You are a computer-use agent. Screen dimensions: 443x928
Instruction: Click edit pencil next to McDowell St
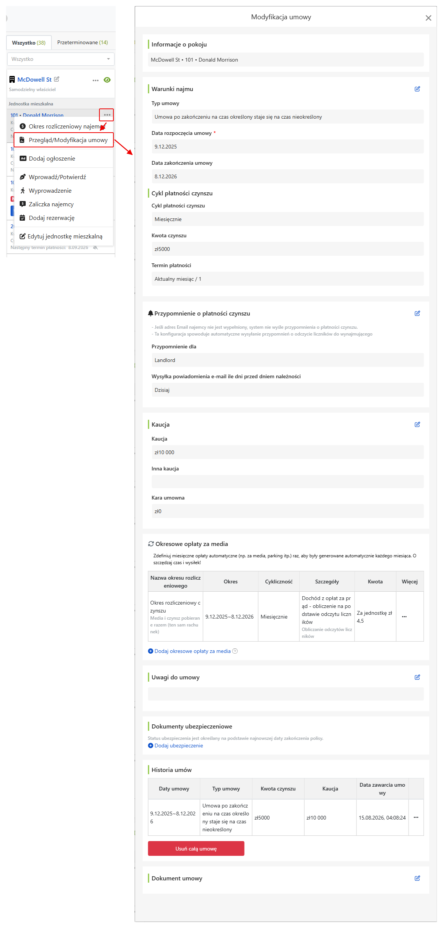tap(57, 79)
